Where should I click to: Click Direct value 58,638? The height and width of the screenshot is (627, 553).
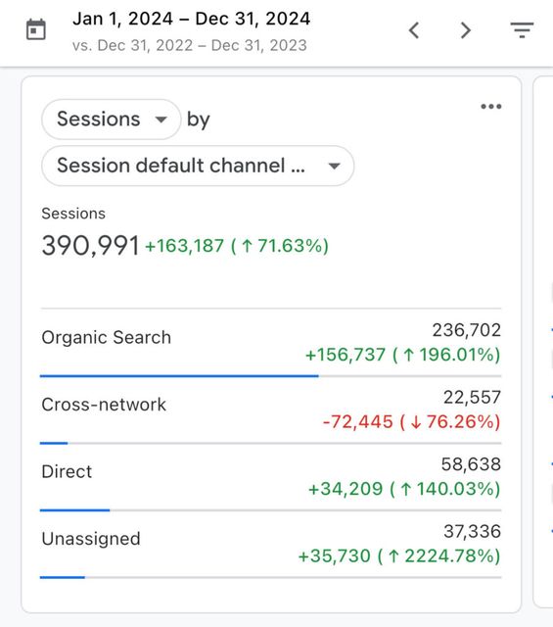click(471, 464)
